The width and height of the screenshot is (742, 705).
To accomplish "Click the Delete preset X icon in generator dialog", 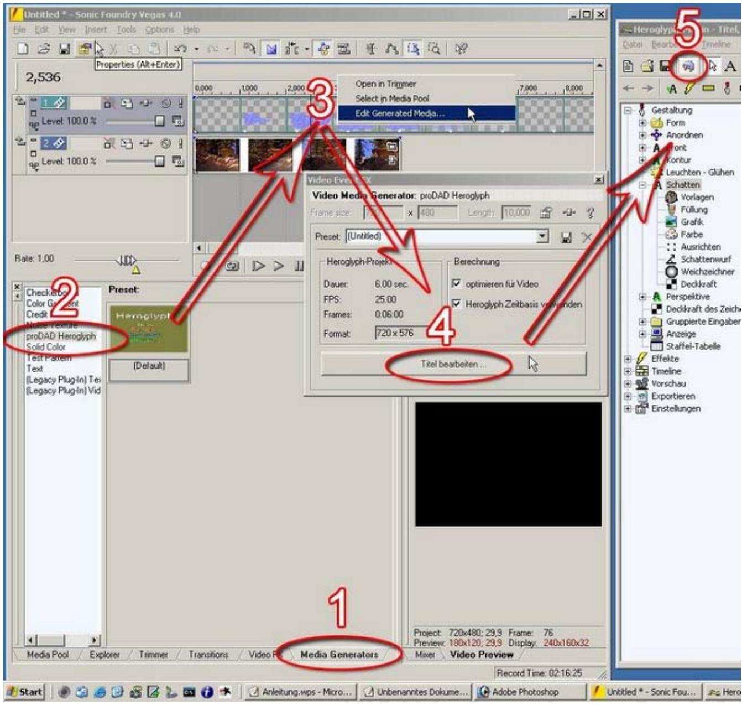I will coord(587,237).
